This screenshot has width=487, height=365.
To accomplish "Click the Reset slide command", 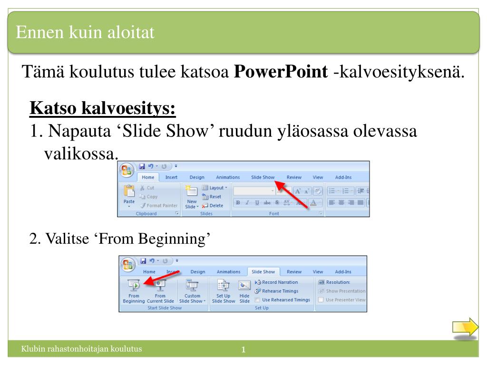I will pyautogui.click(x=212, y=196).
